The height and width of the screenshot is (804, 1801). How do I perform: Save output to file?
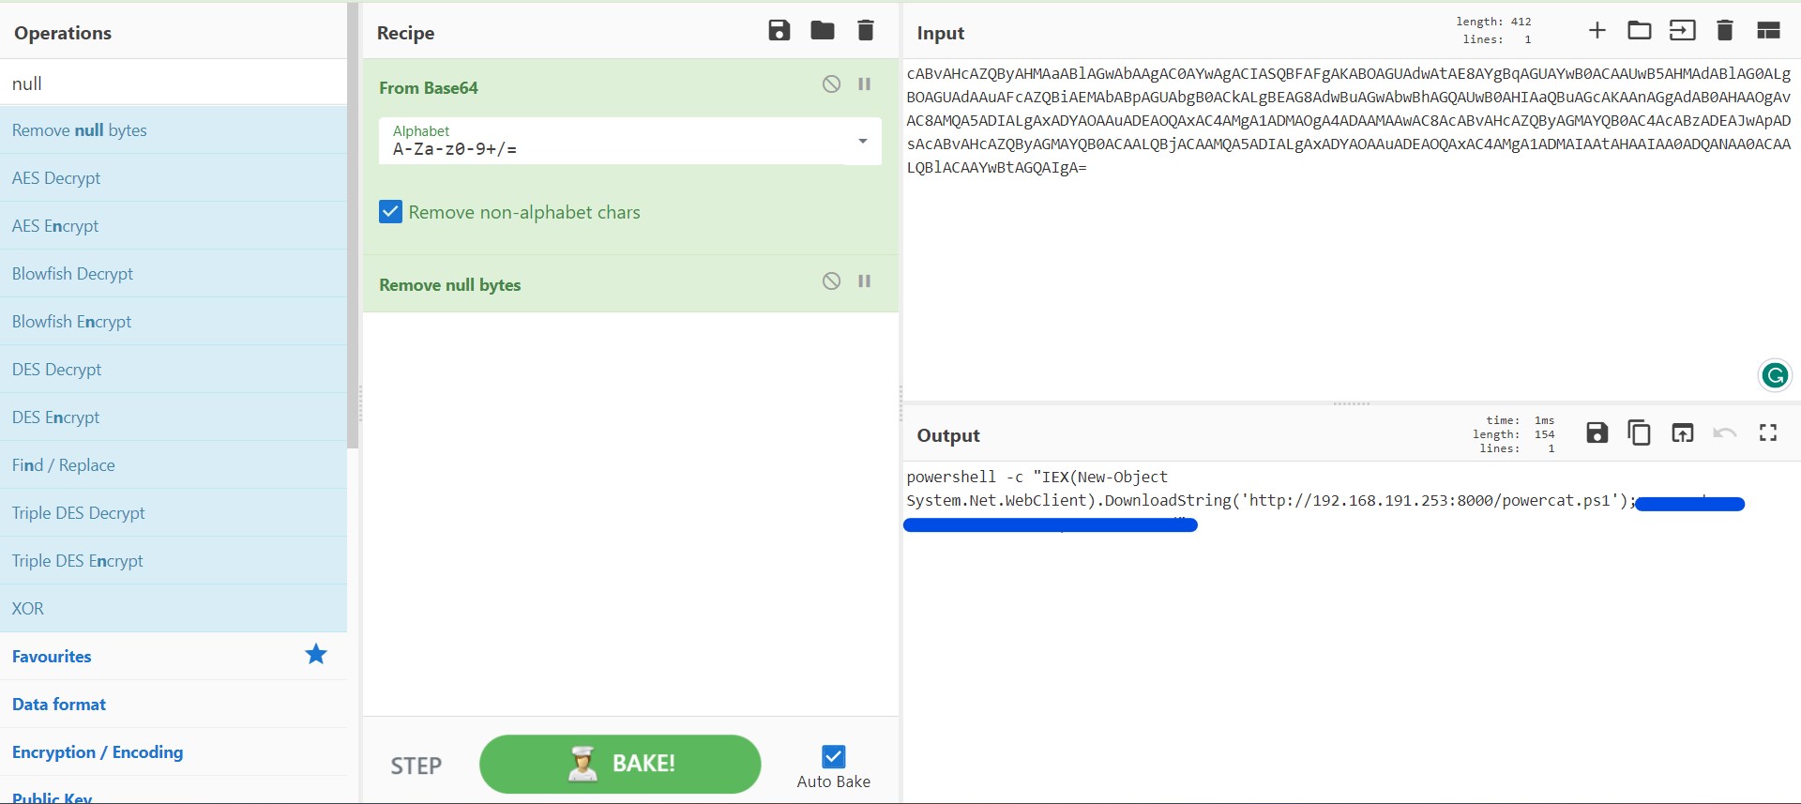tap(1597, 432)
